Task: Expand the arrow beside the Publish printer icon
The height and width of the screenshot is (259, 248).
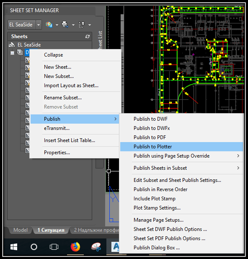Action: click(x=73, y=25)
